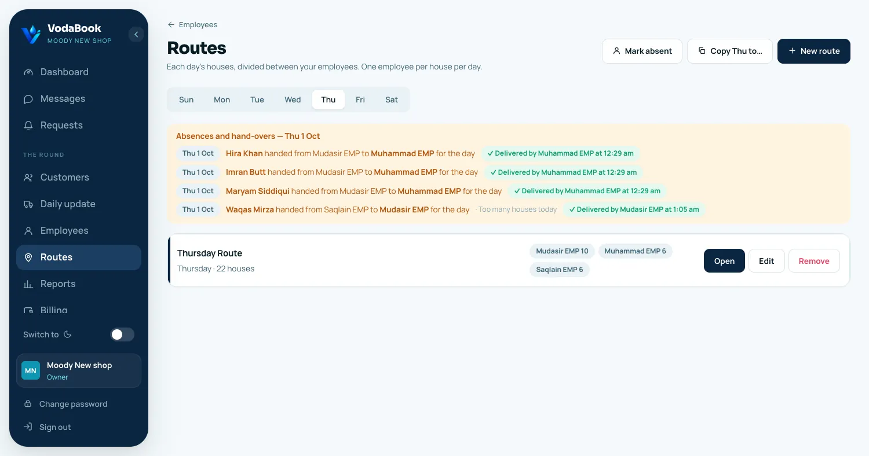Click the Waqas Mirza name in hand-overs
The height and width of the screenshot is (456, 869).
[x=250, y=209]
